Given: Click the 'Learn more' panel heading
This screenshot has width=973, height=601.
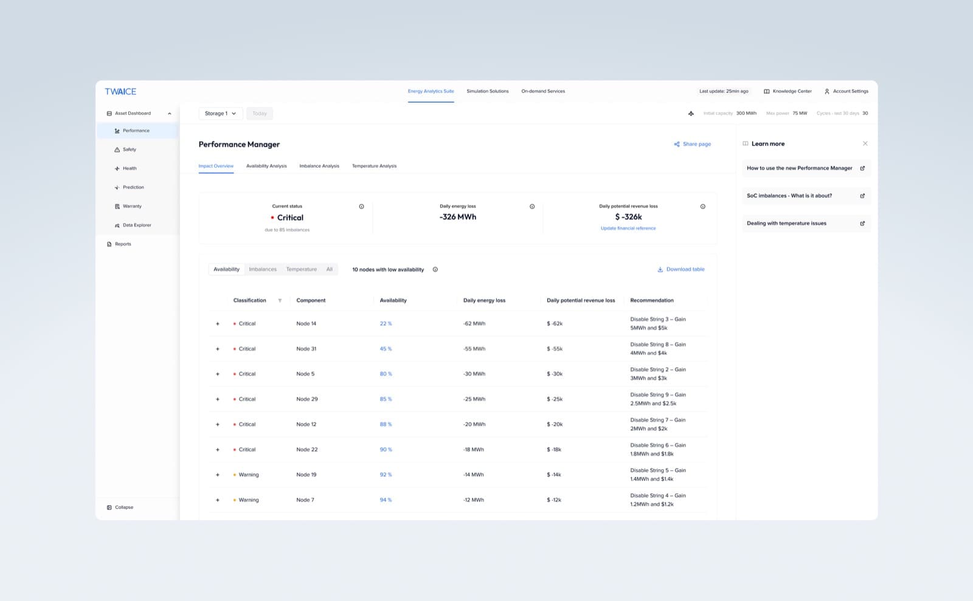Looking at the screenshot, I should (x=768, y=144).
